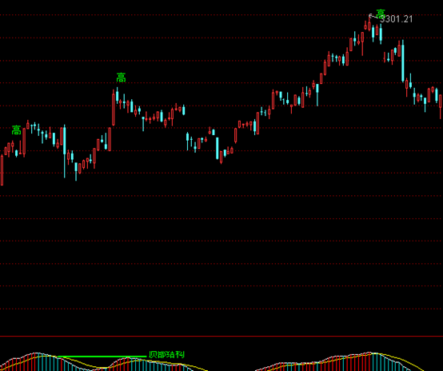Viewport: 443px width, 371px height.
Task: Click the tall red candle just right of the earliest 高
Action: coord(24,142)
